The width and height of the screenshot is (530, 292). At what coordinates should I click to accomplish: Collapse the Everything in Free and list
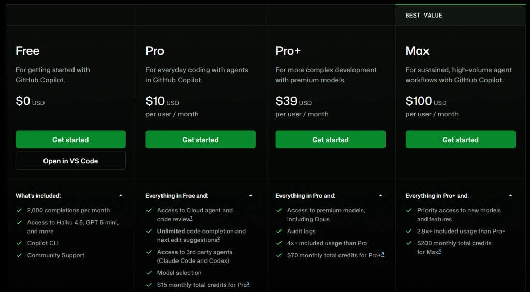coord(251,196)
